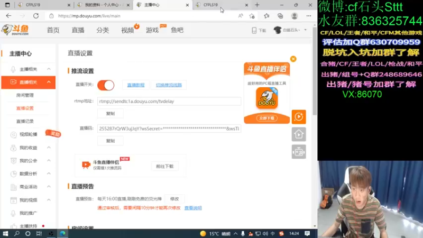Screen dimensions: 423x238
Task: Open the user account dropdown arrow
Action: (x=306, y=30)
